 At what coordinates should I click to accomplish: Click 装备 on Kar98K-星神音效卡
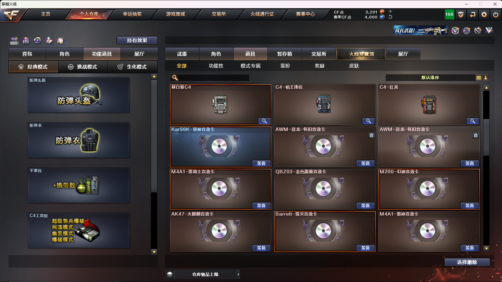coord(261,163)
